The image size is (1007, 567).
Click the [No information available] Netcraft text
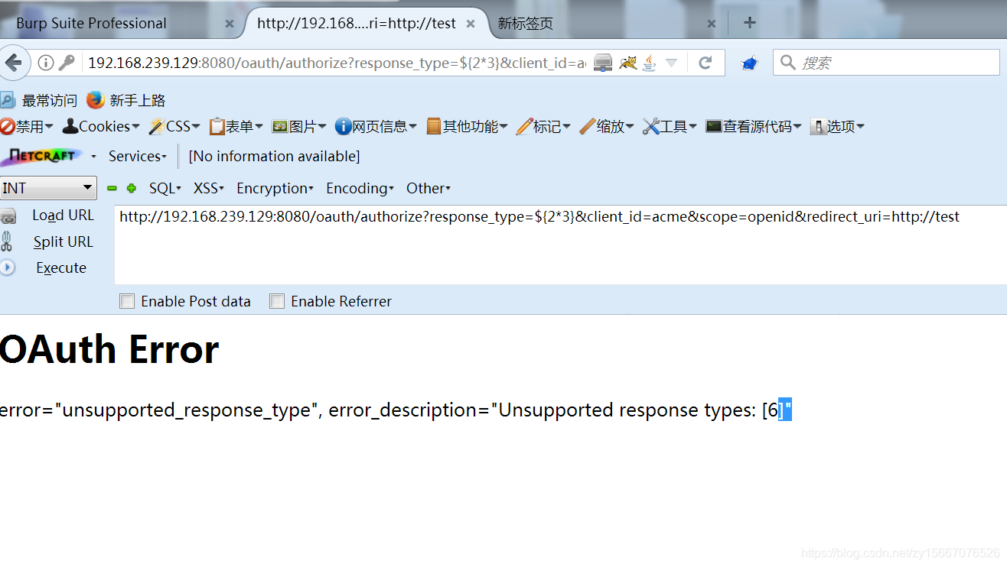click(x=274, y=156)
